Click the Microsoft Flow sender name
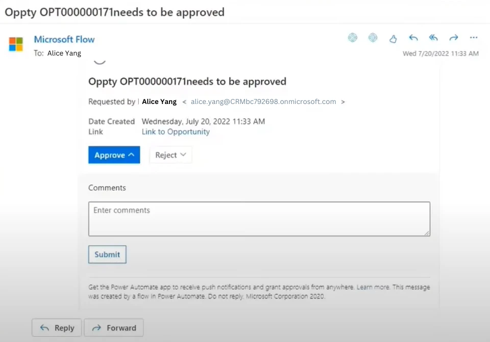 tap(64, 39)
